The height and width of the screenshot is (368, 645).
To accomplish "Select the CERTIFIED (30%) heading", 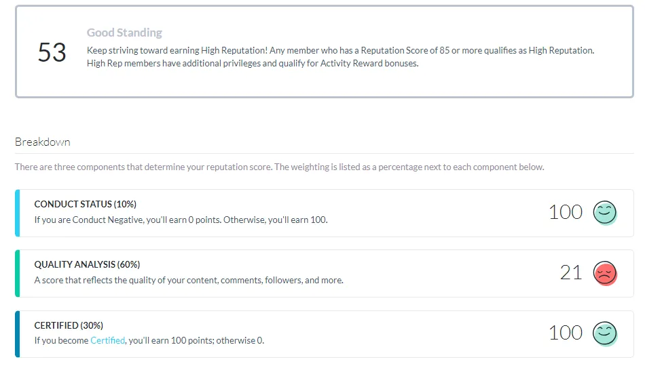I will (69, 325).
